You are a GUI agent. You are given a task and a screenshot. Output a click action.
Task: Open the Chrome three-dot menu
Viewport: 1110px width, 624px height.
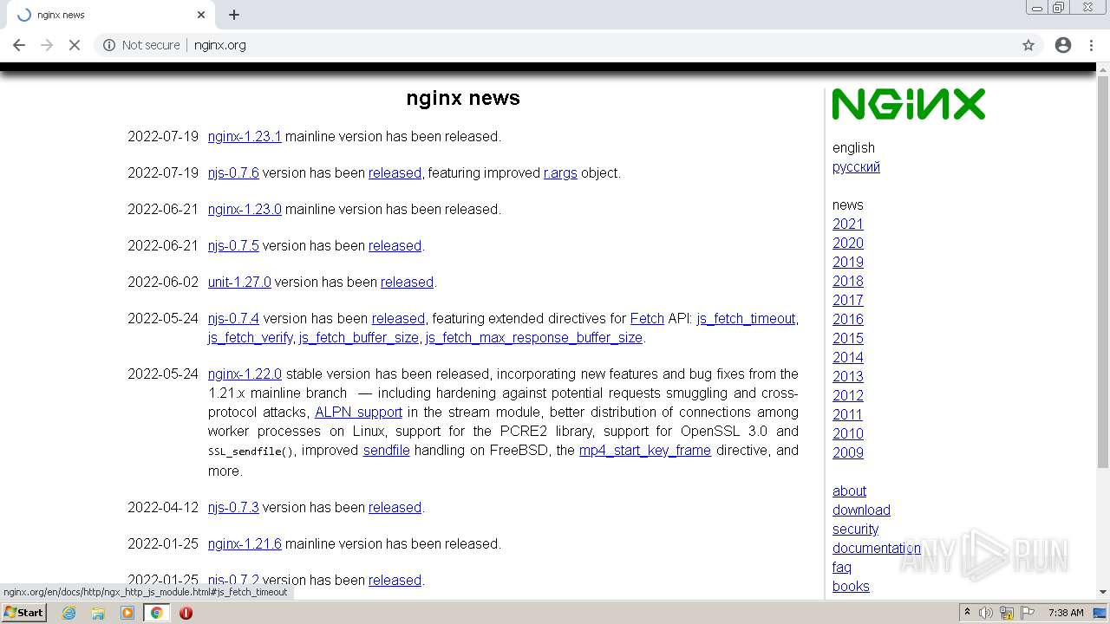[1091, 45]
